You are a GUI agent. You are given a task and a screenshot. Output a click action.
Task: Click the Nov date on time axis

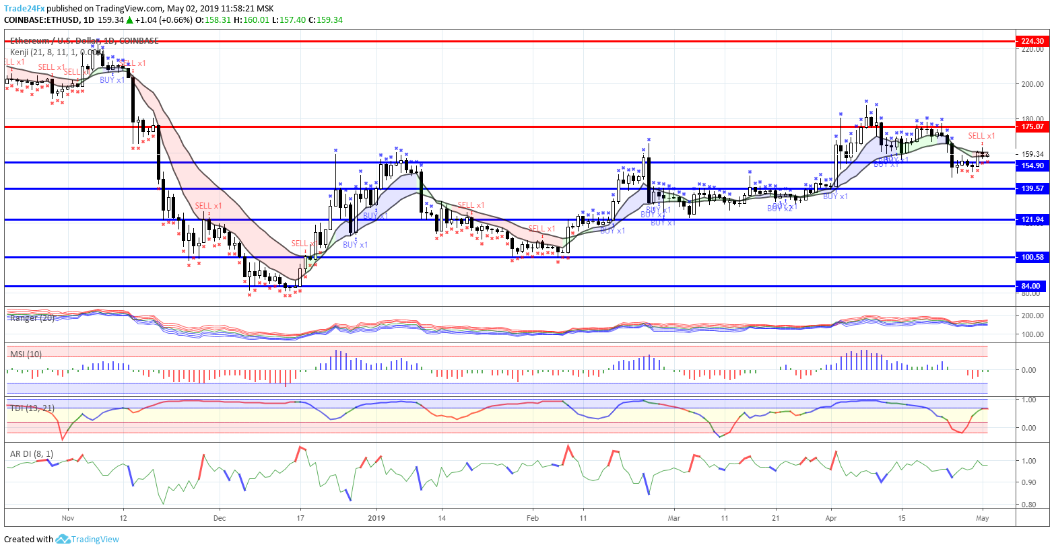pos(67,518)
